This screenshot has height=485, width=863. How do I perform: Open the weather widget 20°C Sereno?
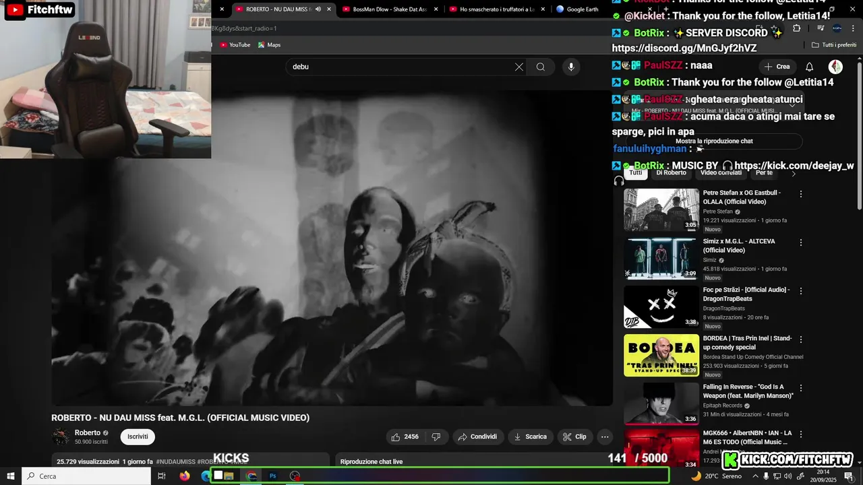point(716,476)
